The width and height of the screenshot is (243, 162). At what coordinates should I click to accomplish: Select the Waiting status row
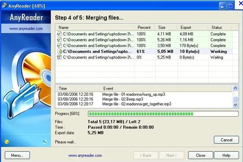coord(144,57)
